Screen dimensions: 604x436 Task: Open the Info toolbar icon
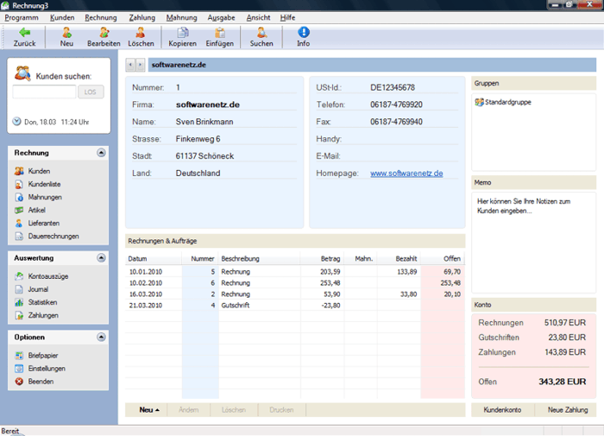pyautogui.click(x=303, y=33)
